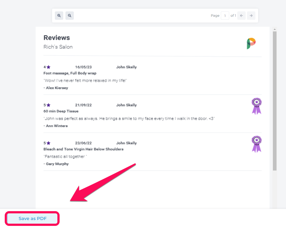Go to the next page arrow
This screenshot has width=286, height=232.
coord(251,16)
